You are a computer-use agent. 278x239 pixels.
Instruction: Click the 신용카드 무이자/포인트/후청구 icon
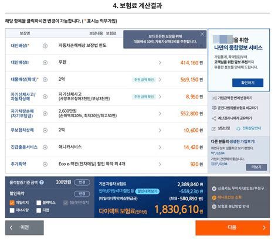214,189
